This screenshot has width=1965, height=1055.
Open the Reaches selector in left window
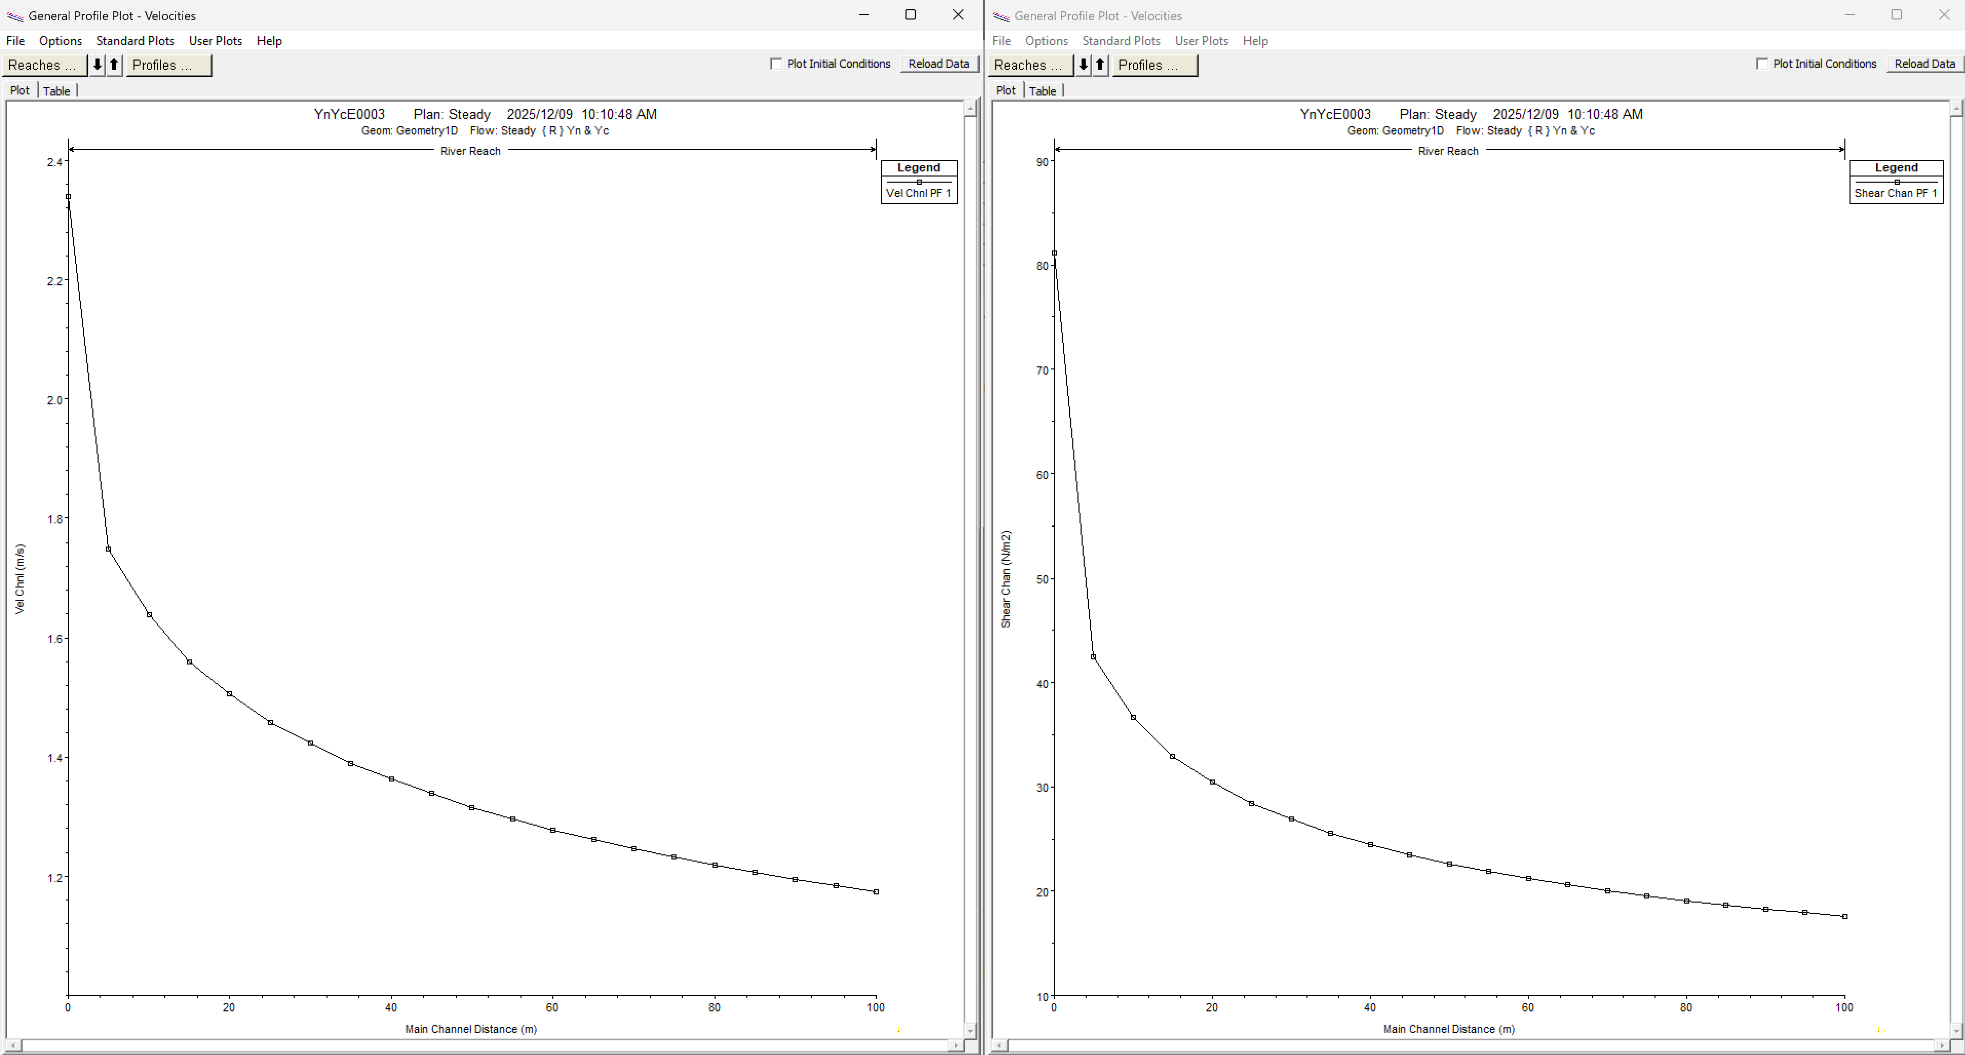click(44, 65)
